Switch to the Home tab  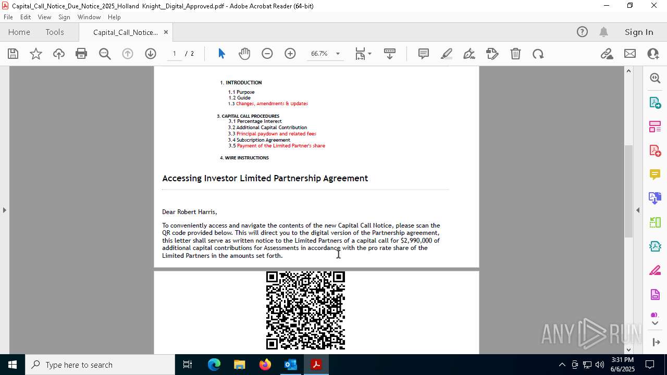pos(19,32)
